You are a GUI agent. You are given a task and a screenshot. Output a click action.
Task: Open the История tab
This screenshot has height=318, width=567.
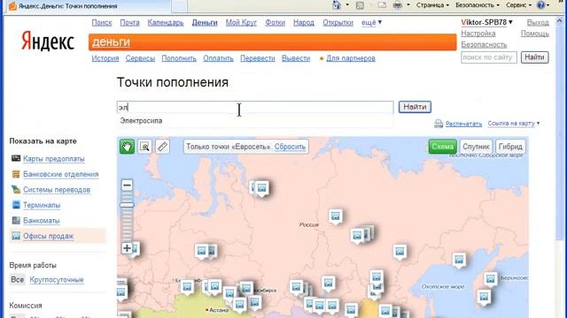(105, 58)
